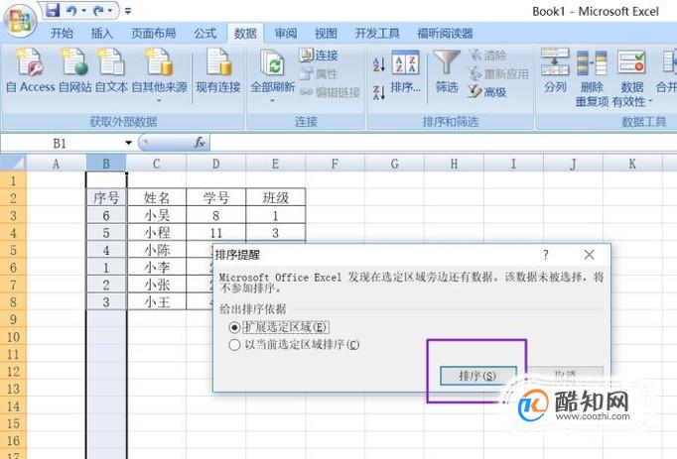Click 清除 clear filter
This screenshot has width=677, height=459.
[487, 56]
